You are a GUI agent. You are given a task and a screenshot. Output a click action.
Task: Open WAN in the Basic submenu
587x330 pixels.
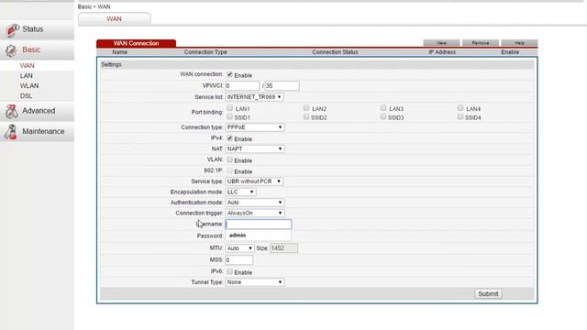(x=27, y=65)
